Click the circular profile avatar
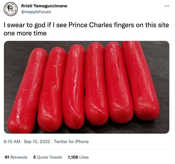Image resolution: width=175 pixels, height=164 pixels. [11, 9]
